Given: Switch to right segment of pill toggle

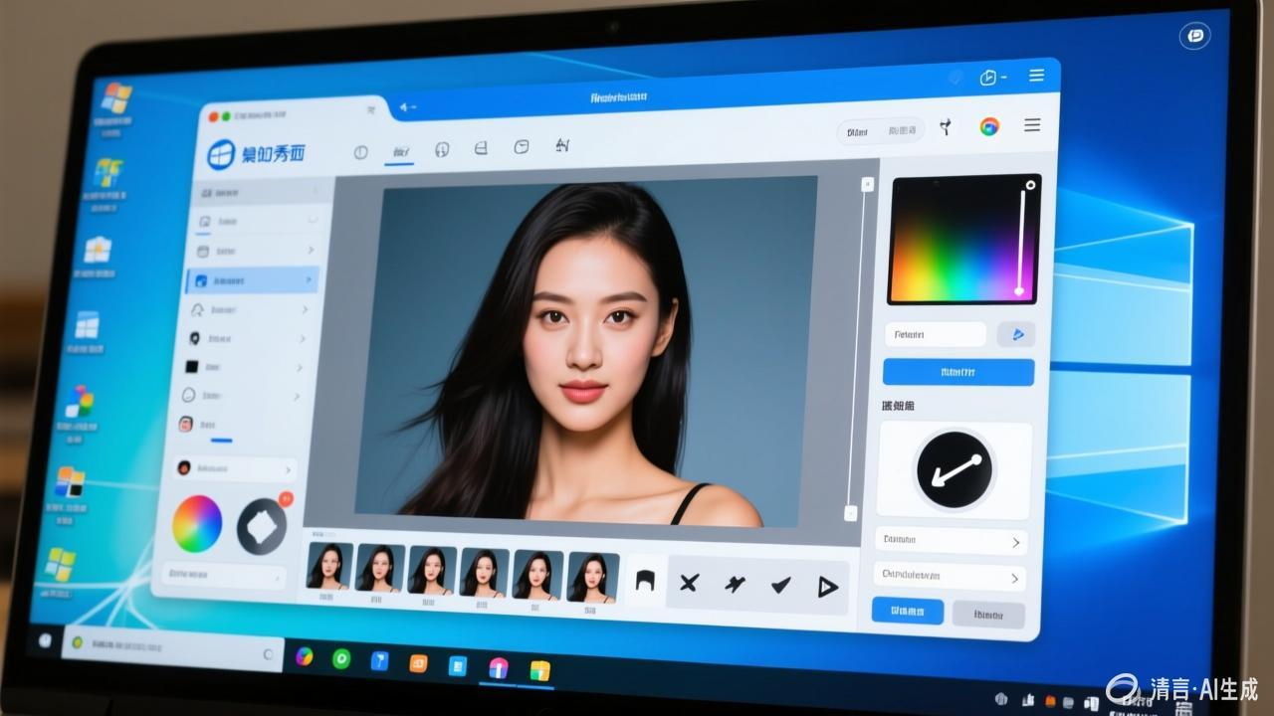Looking at the screenshot, I should click(902, 130).
